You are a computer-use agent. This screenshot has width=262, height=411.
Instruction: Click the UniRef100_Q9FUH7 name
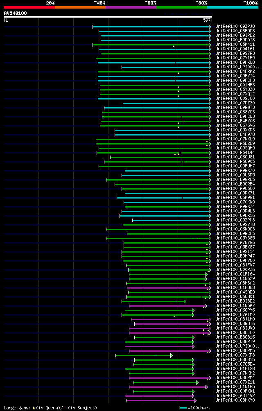pos(235,166)
